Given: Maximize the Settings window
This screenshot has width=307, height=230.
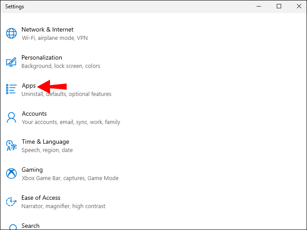Looking at the screenshot, I should pyautogui.click(x=279, y=6).
